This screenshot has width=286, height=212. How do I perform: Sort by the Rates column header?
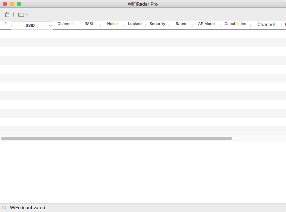181,24
